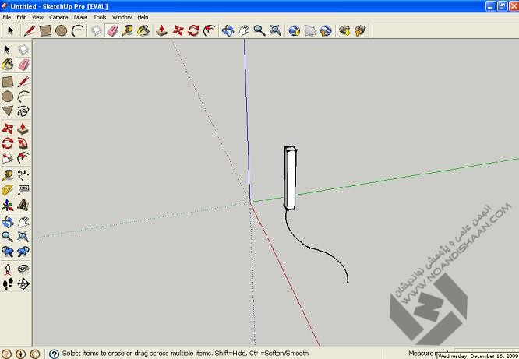Click Push/Pull tool in top toolbar
519x359 pixels.
point(161,31)
